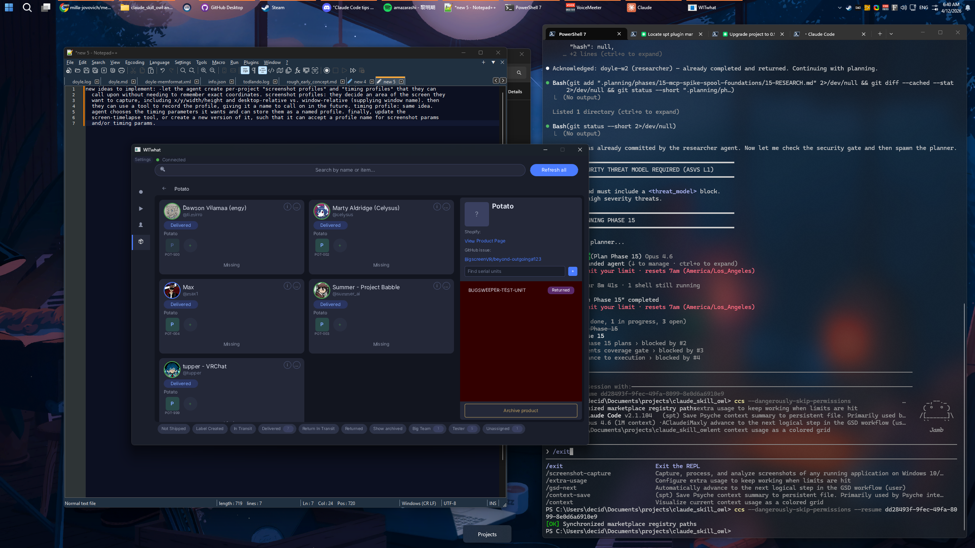The width and height of the screenshot is (975, 548).
Task: Add item with plus next to POT-002
Action: click(340, 245)
